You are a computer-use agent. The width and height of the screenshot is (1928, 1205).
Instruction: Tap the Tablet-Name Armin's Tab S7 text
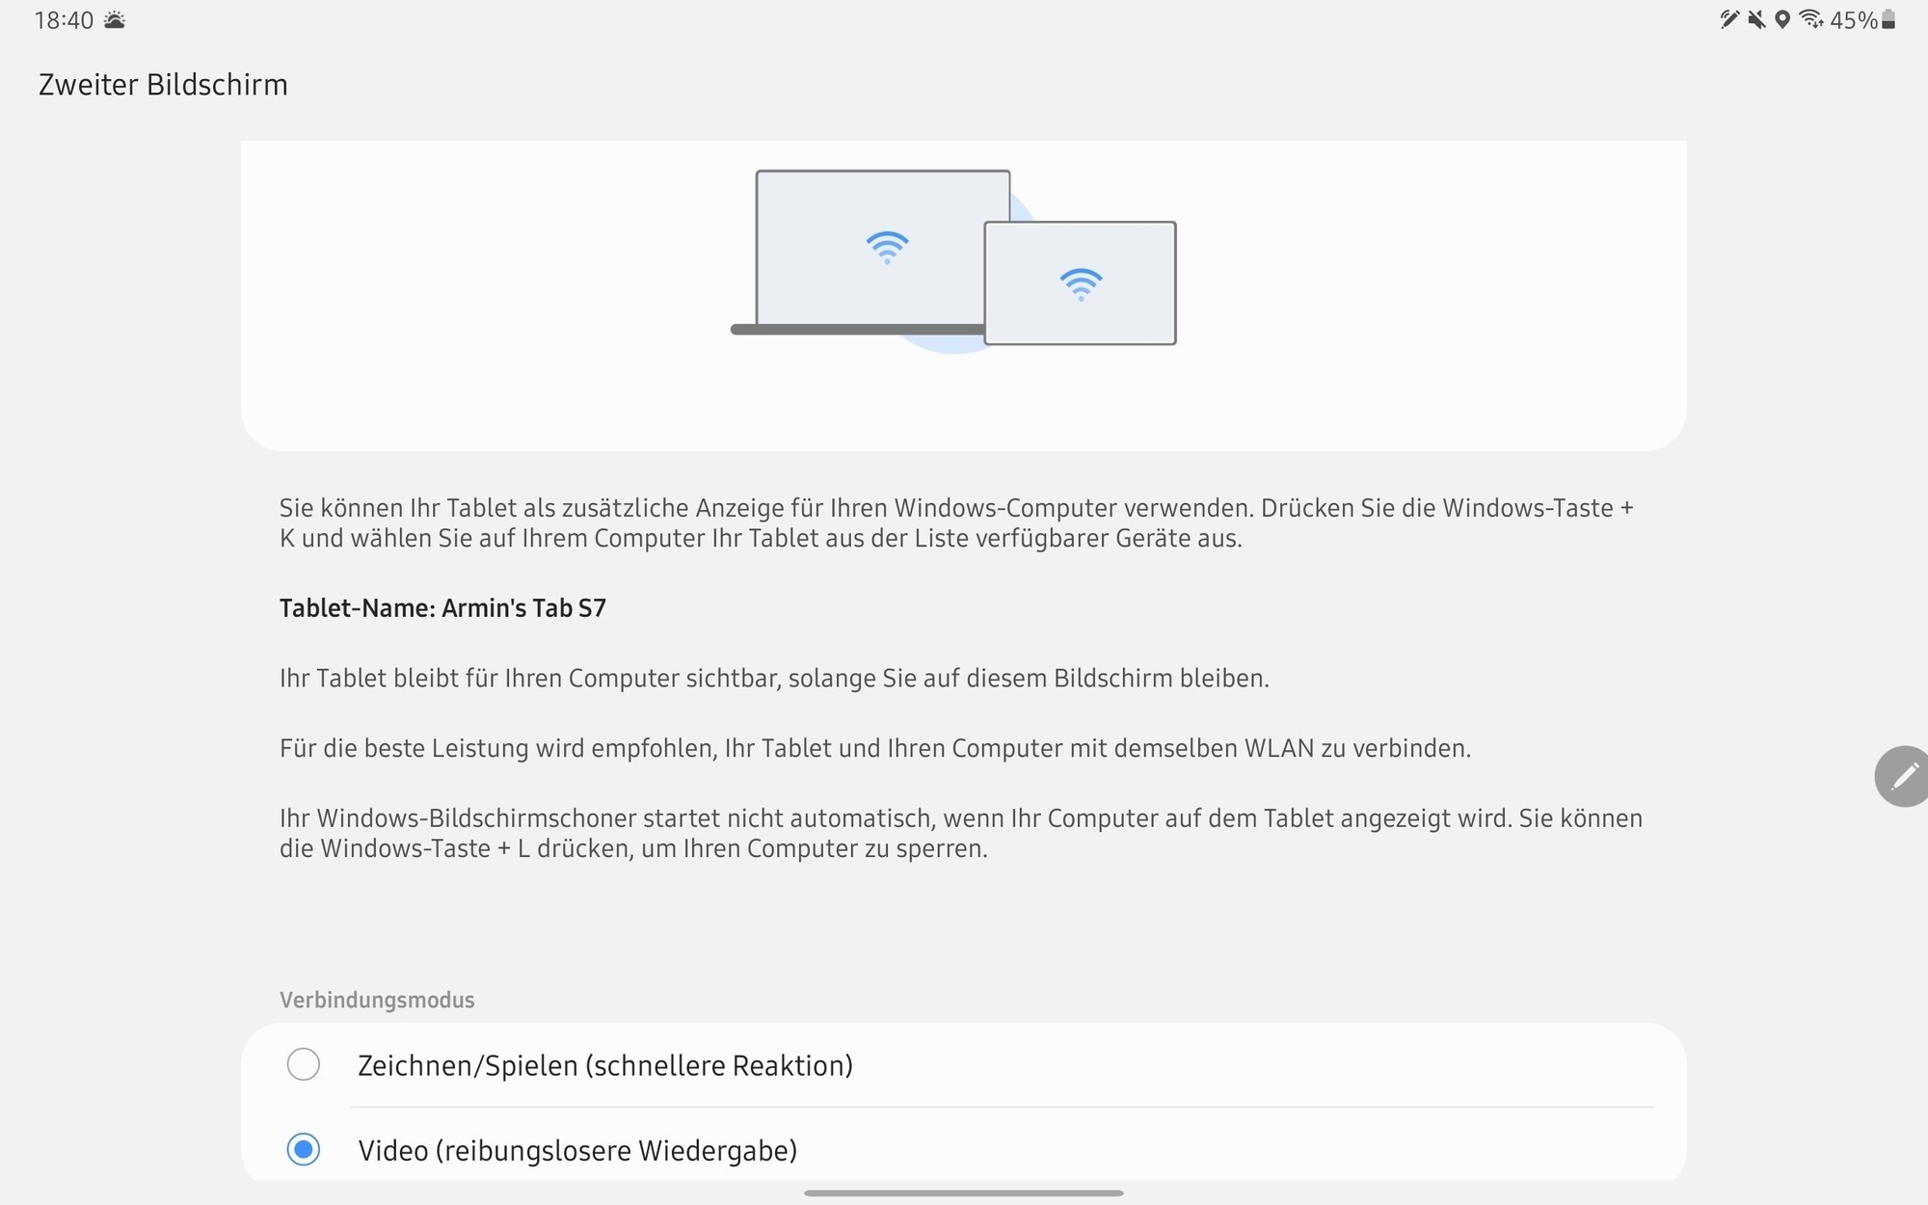442,608
